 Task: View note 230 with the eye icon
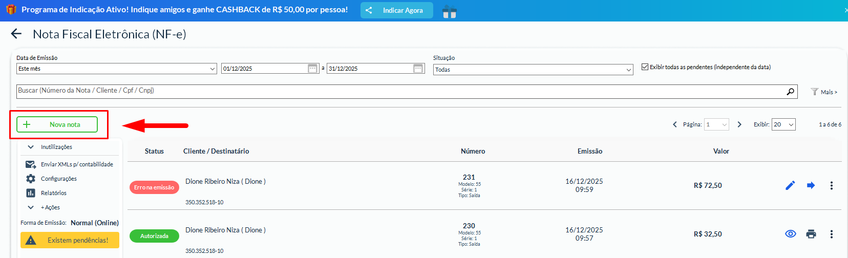pyautogui.click(x=790, y=234)
